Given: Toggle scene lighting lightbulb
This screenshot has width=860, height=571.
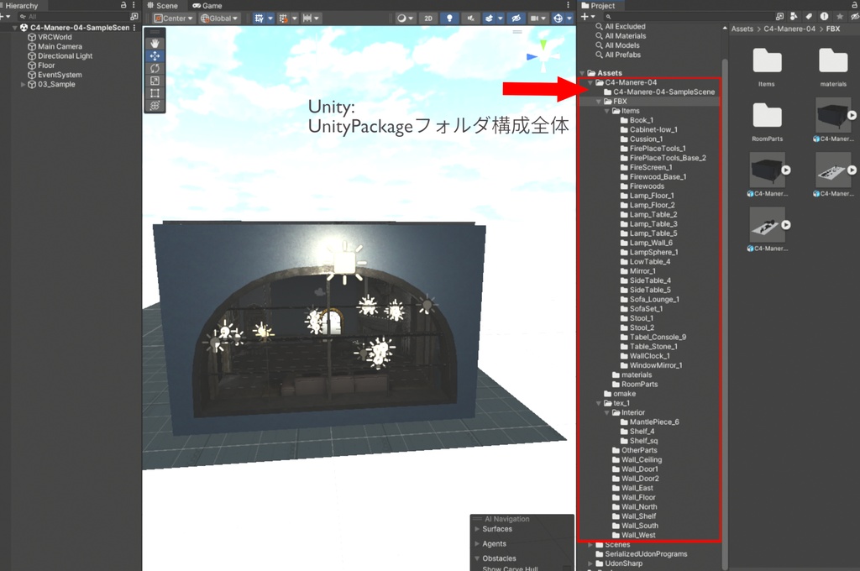Looking at the screenshot, I should coord(449,18).
